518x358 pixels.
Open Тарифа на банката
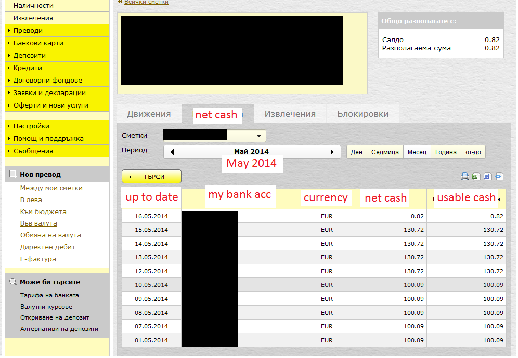click(x=49, y=295)
